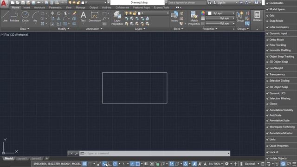Select the Dimension tool
This screenshot has height=167, width=297.
[x=95, y=17]
